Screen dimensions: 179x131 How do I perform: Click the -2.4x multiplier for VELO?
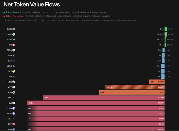[158, 66]
